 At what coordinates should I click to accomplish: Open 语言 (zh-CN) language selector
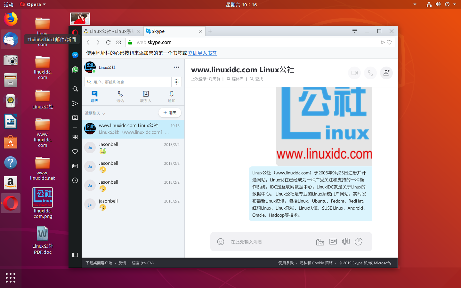click(x=143, y=263)
